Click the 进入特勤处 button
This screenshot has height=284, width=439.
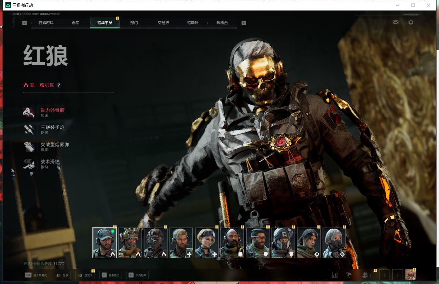[36, 275]
